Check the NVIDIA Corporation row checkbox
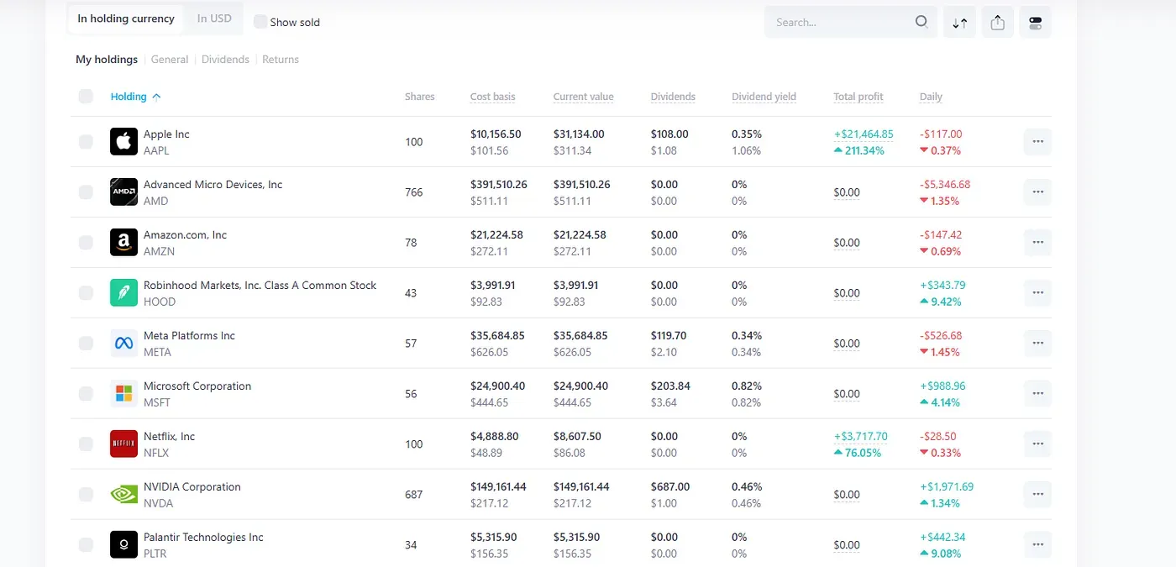The height and width of the screenshot is (567, 1176). pos(86,495)
